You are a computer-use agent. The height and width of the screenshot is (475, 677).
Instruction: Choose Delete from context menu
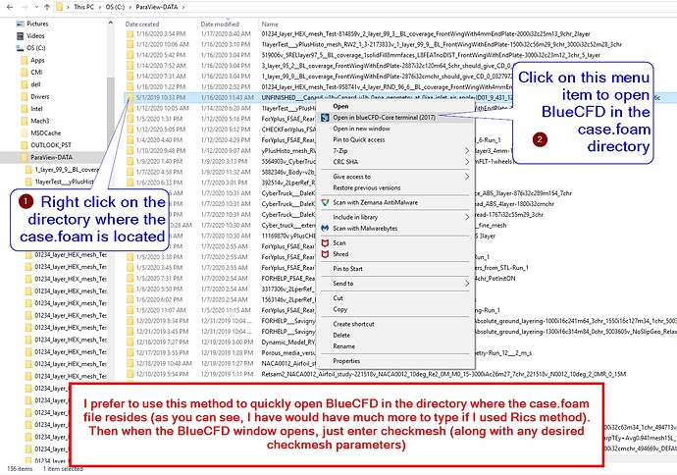(341, 335)
